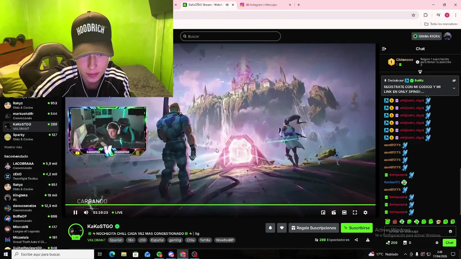Image resolution: width=461 pixels, height=259 pixels.
Task: Expand the leaderboard with triple-line handle
Action: click(420, 72)
